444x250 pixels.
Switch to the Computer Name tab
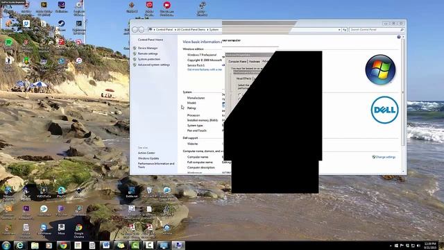point(237,62)
